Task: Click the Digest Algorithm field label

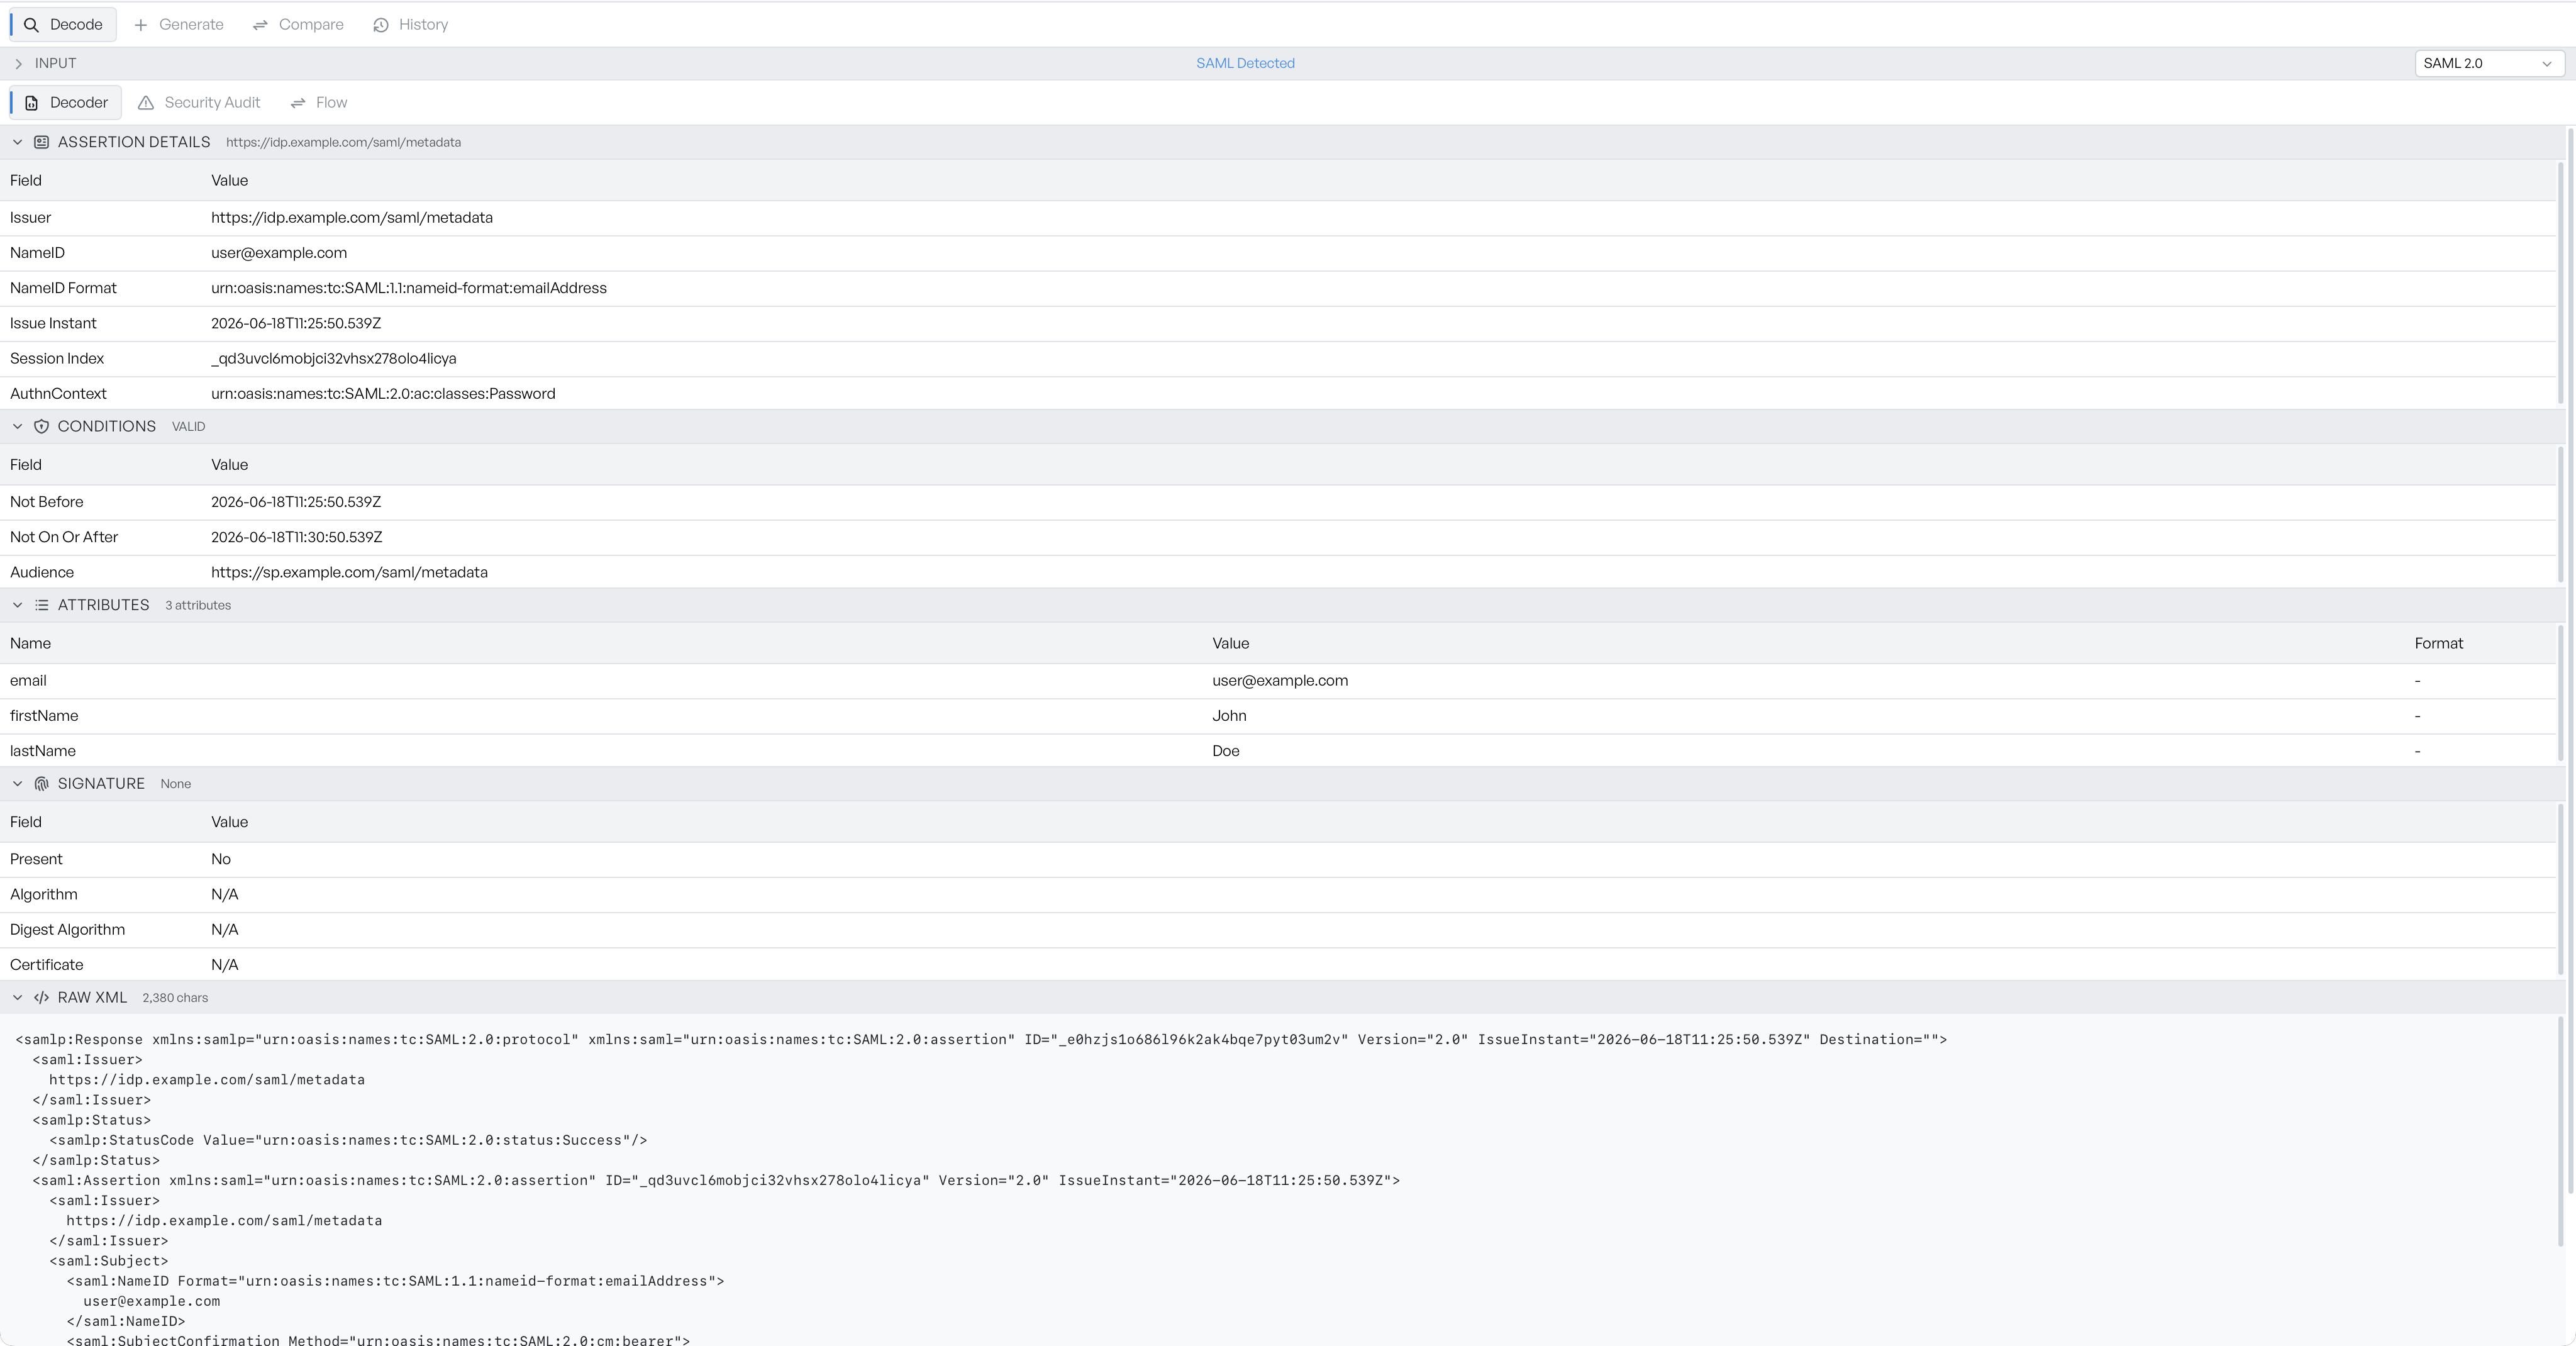Action: [67, 930]
